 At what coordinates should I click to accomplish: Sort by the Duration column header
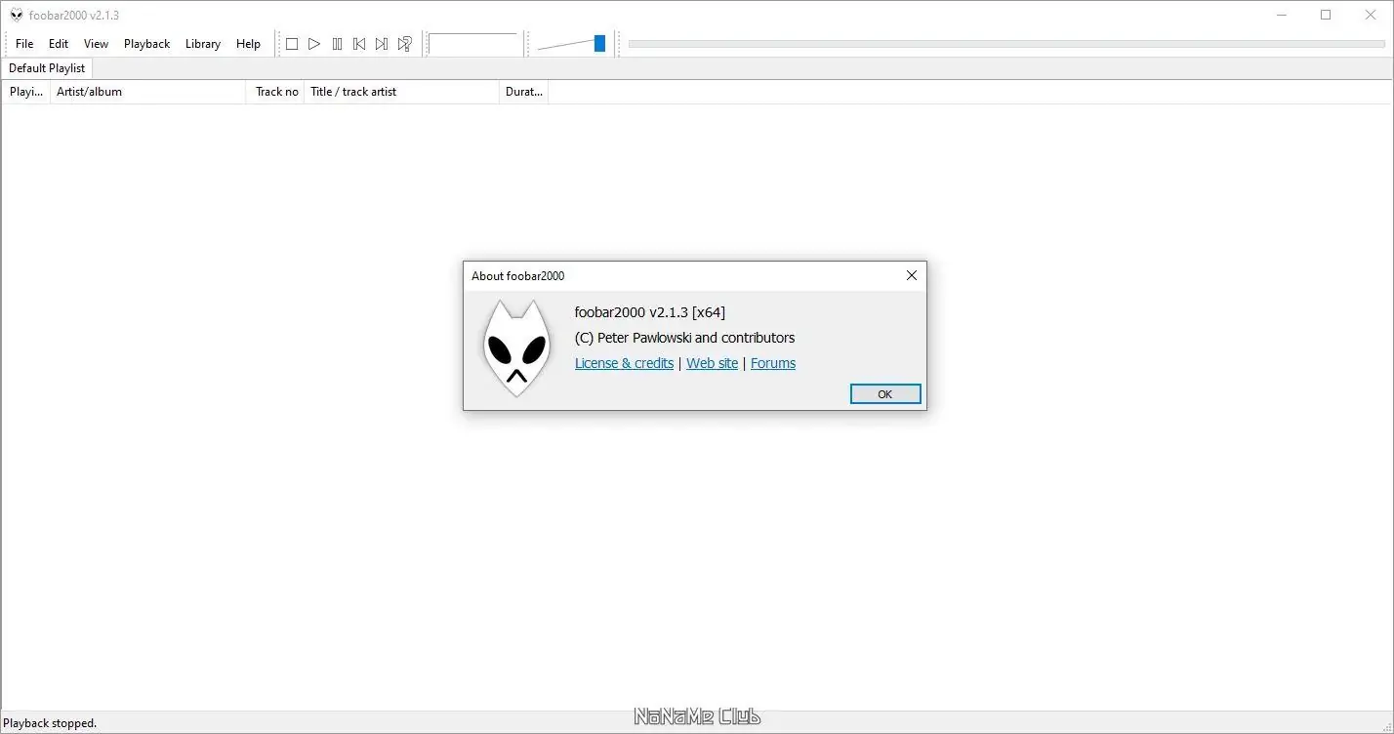click(x=524, y=92)
